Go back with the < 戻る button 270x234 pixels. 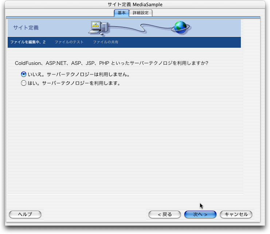click(x=165, y=214)
